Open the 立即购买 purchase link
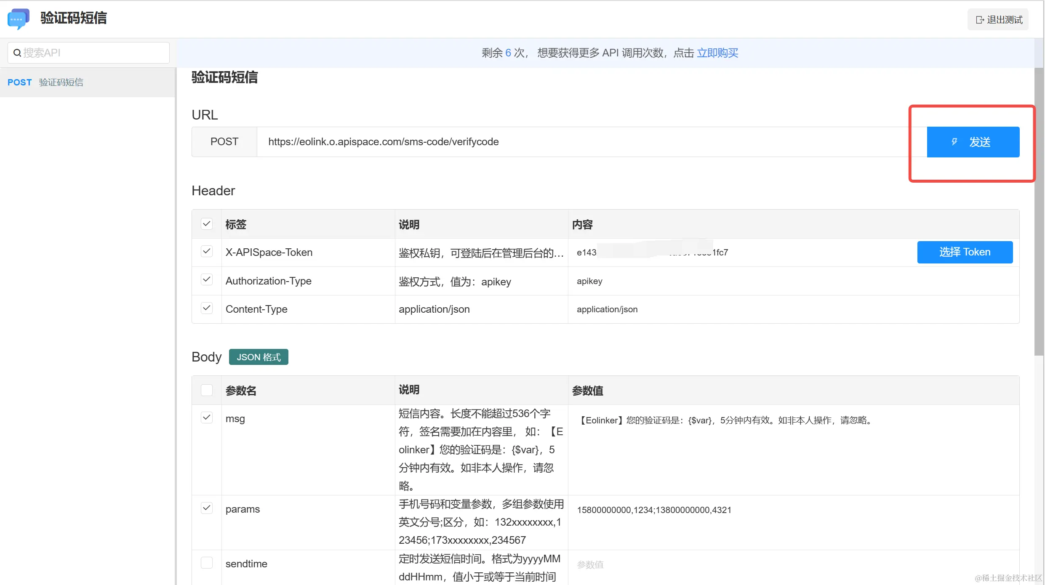Screen dimensions: 1045x585 pyautogui.click(x=717, y=53)
